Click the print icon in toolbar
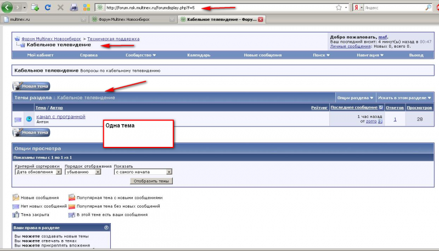 click(74, 8)
